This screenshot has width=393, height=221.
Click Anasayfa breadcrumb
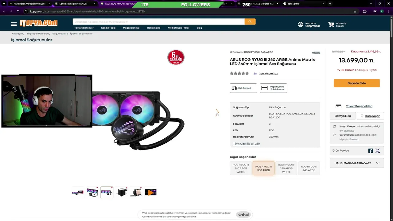pyautogui.click(x=17, y=34)
